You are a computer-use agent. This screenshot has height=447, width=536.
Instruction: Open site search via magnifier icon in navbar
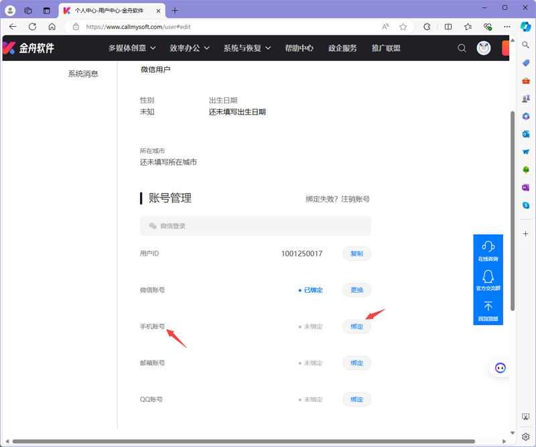pyautogui.click(x=461, y=48)
